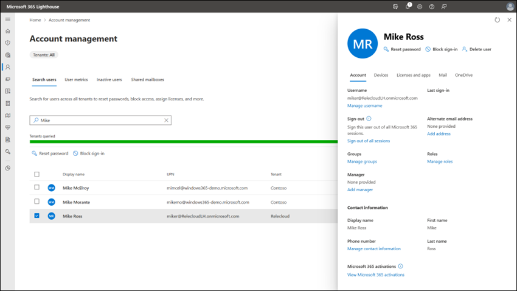Screen dimensions: 517x291
Task: Click the Add manager link
Action: click(x=359, y=189)
